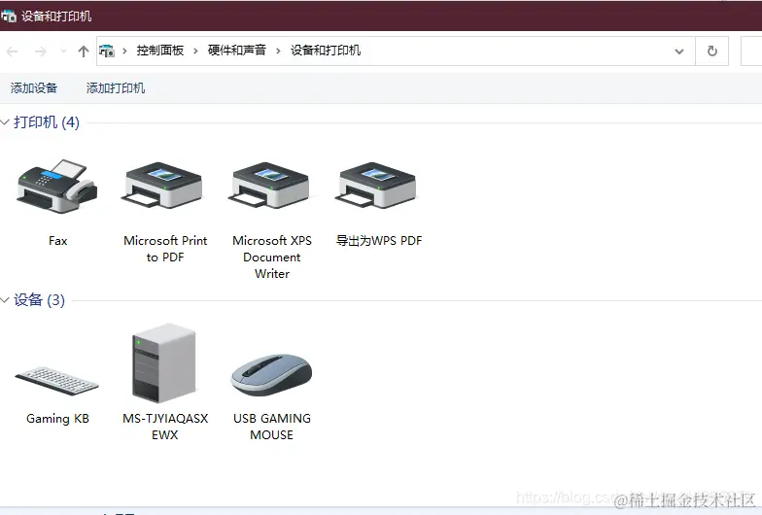
Task: Expand chevron before 控制面板 in address bar
Action: coord(124,51)
